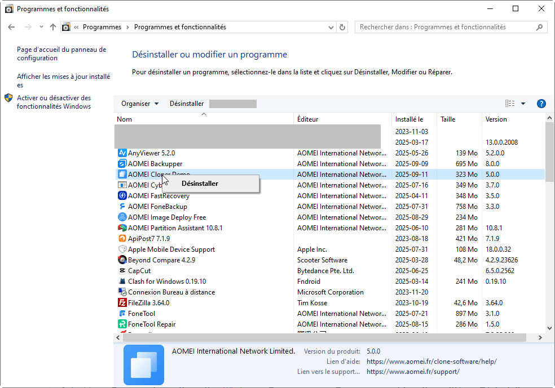Select the CapCut row name

(x=139, y=271)
